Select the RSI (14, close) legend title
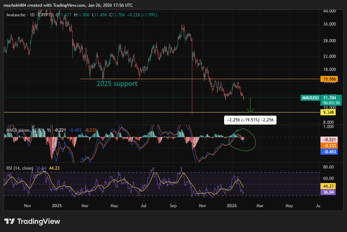347x232 pixels. click(x=20, y=168)
